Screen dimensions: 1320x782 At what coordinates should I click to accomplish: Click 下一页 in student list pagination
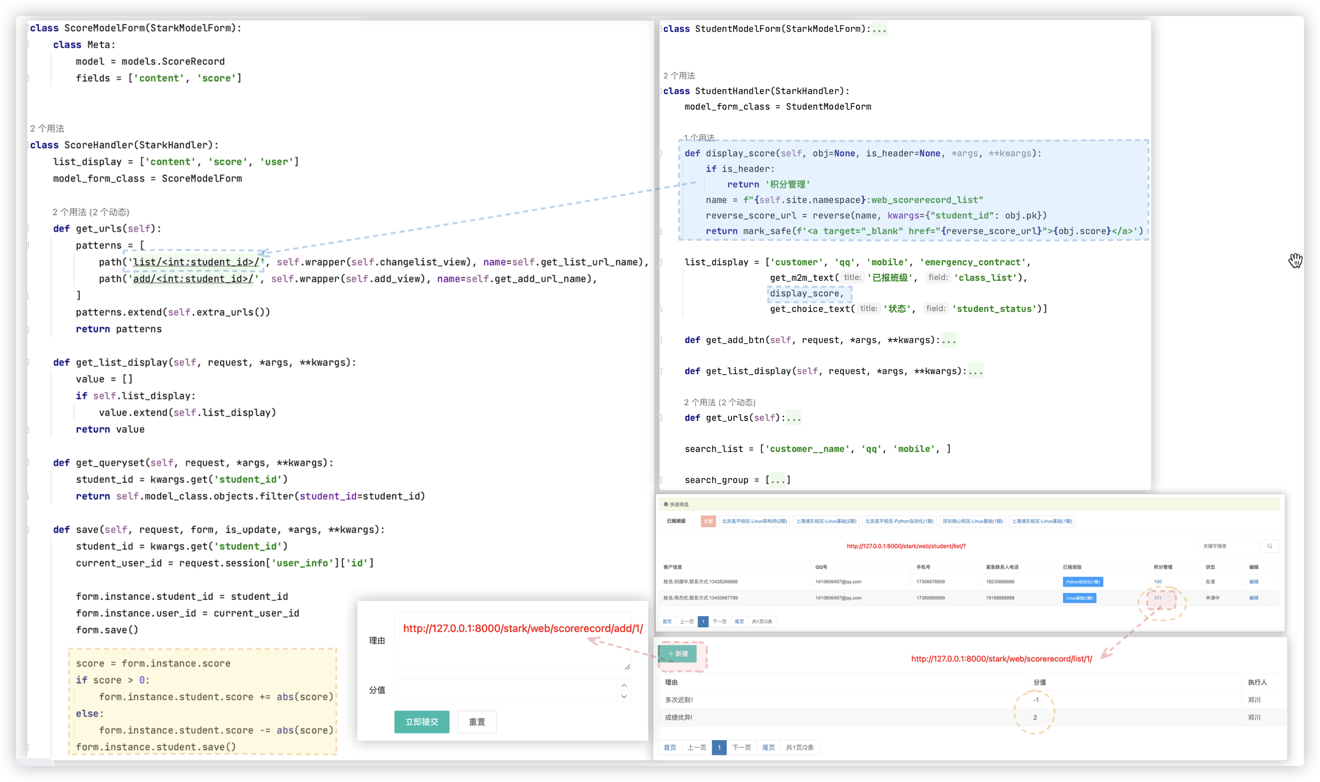pos(719,621)
